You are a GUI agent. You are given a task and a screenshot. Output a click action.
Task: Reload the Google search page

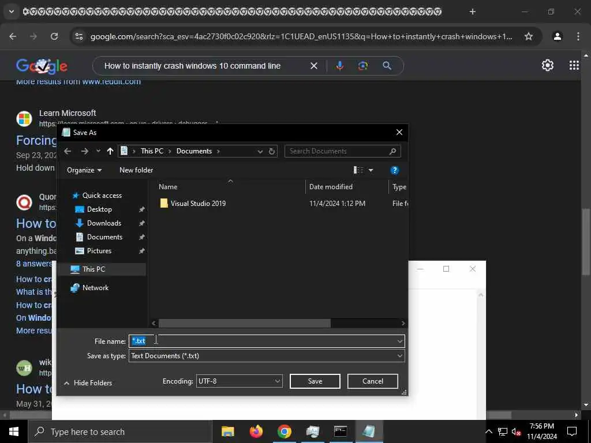54,36
